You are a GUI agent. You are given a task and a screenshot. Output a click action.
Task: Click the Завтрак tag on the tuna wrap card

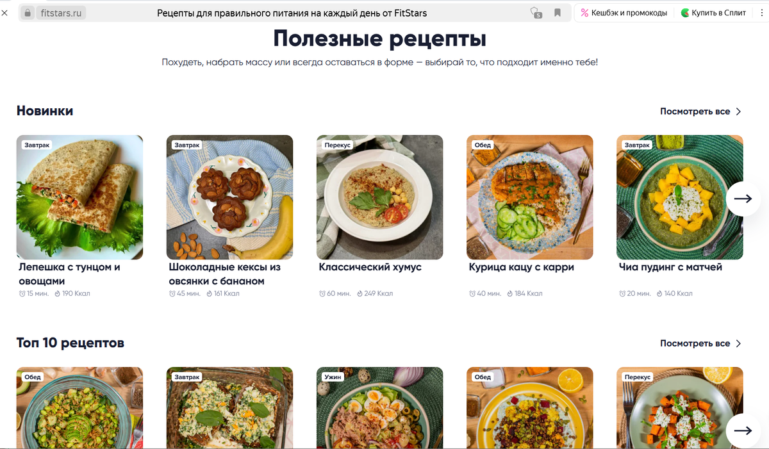coord(37,145)
